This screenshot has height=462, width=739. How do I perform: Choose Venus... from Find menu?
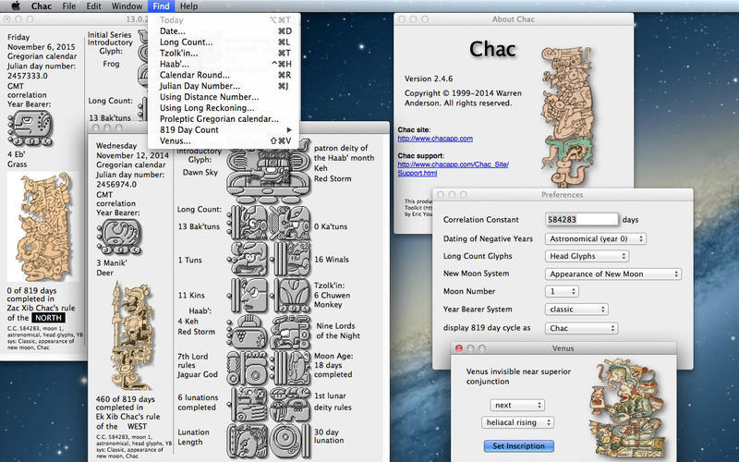click(x=224, y=140)
